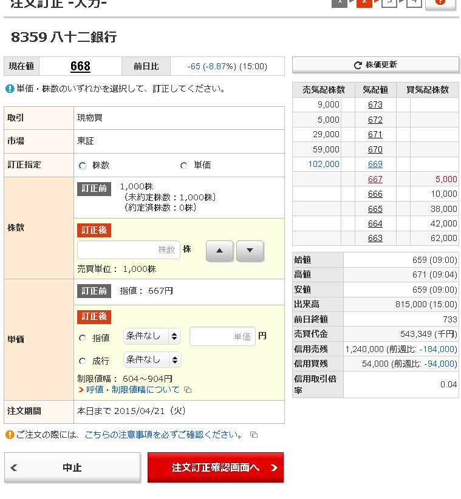
Task: Click the 前日終値 value 733
Action: pyautogui.click(x=449, y=319)
